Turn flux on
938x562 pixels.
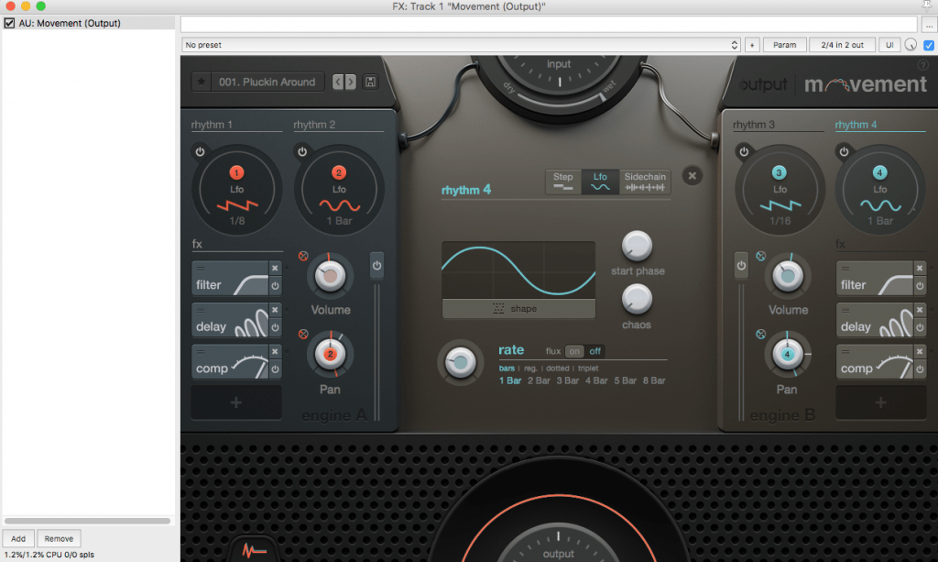click(574, 351)
